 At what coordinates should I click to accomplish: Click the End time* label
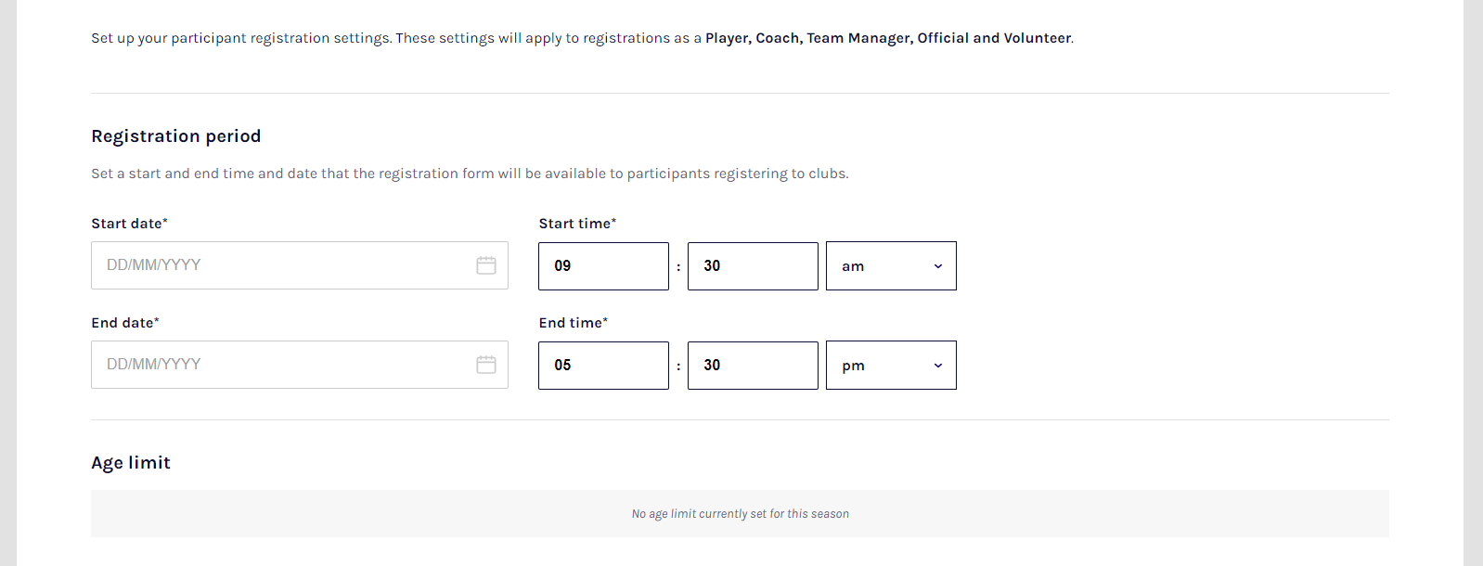[x=574, y=323]
